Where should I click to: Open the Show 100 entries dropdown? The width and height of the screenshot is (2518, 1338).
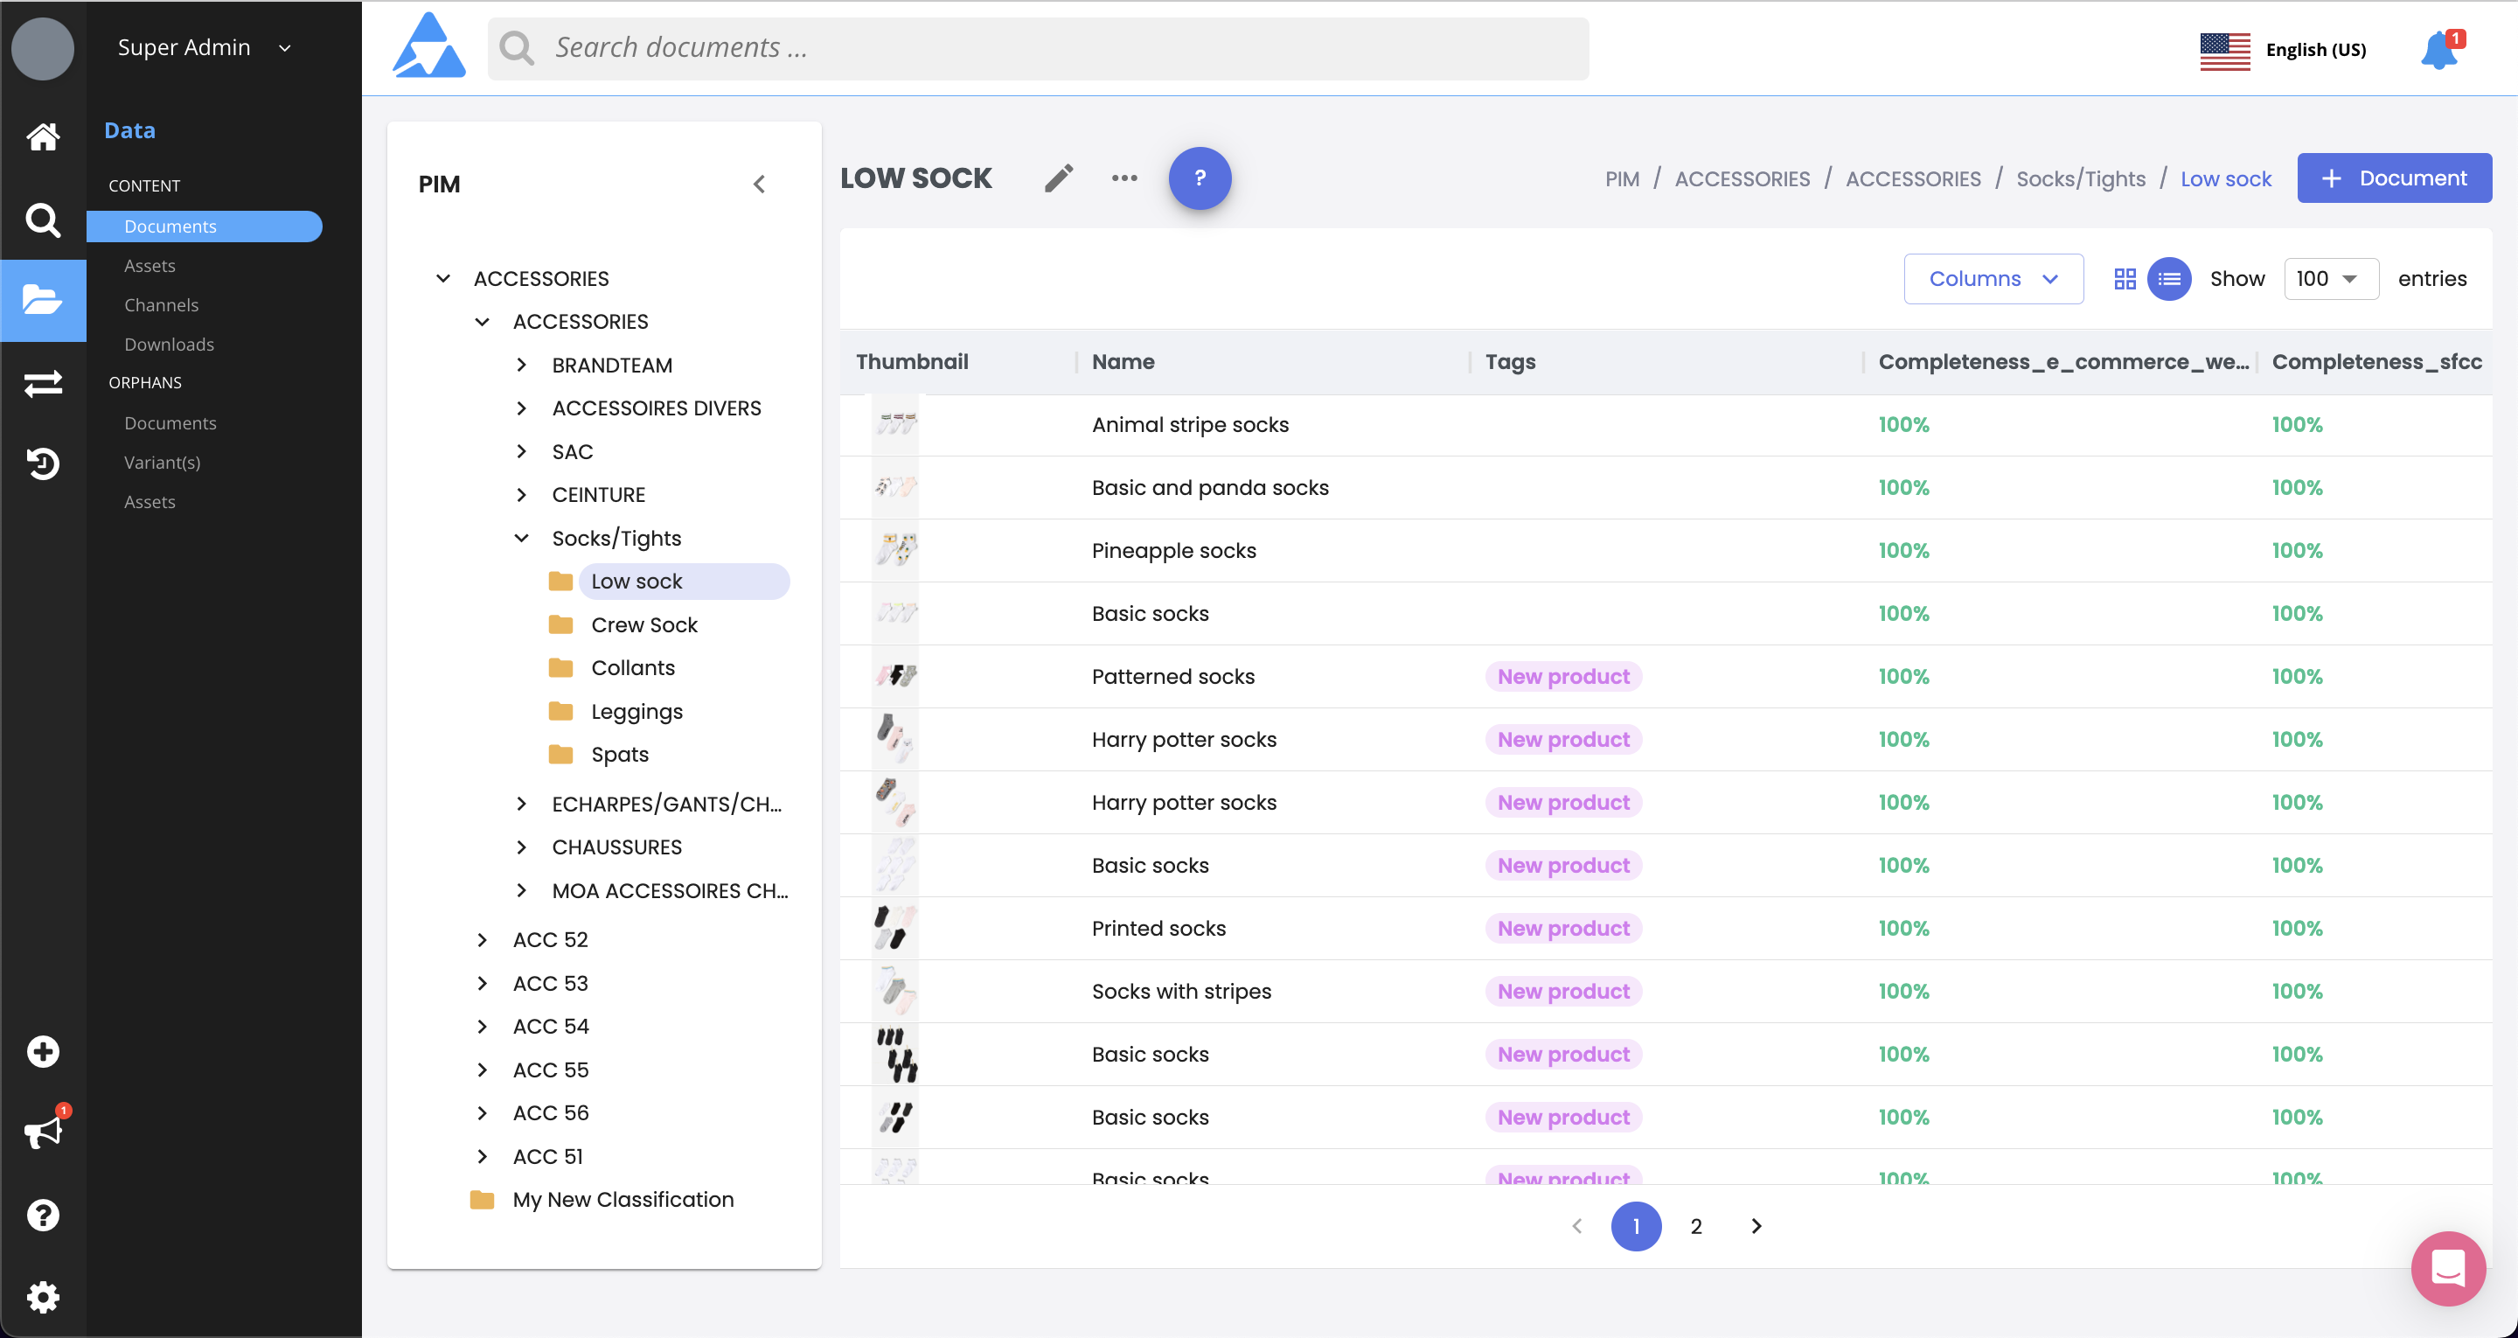coord(2330,280)
